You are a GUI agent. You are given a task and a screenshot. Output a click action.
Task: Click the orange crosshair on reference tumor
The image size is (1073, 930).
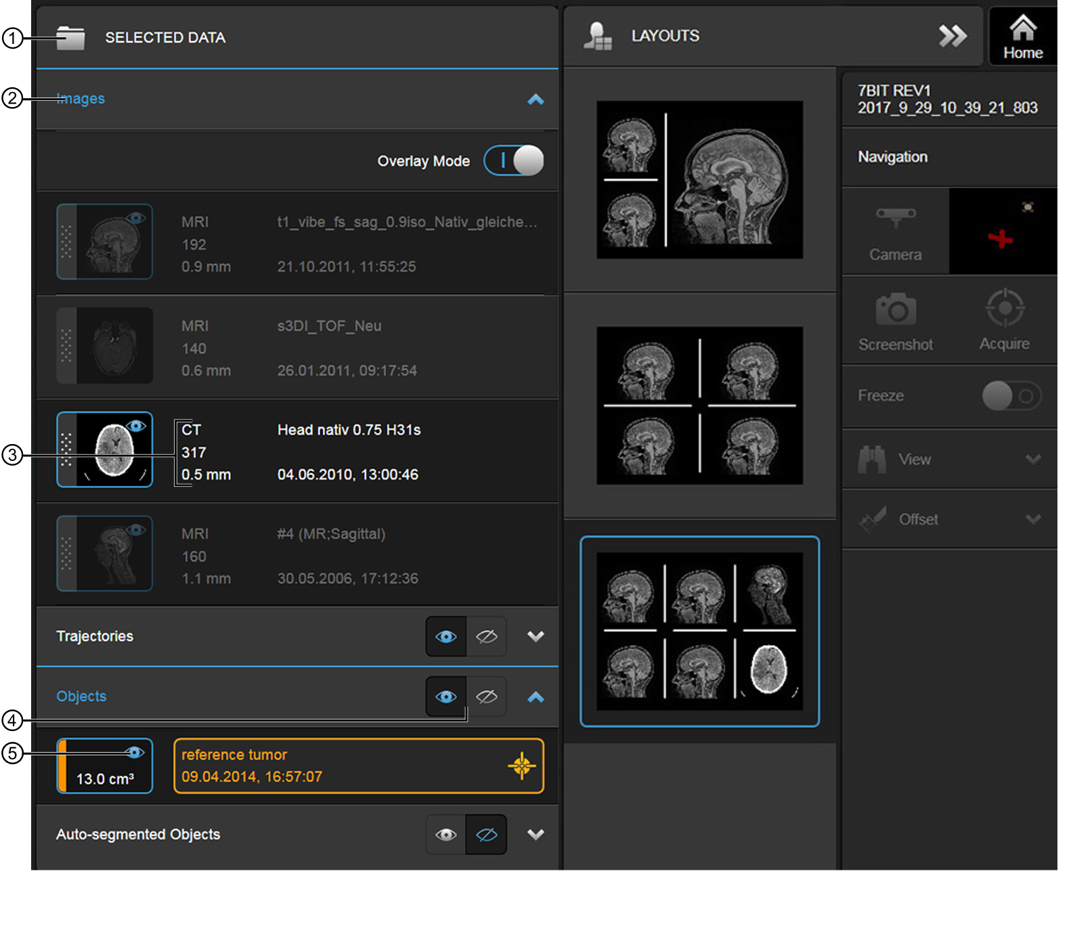coord(521,766)
